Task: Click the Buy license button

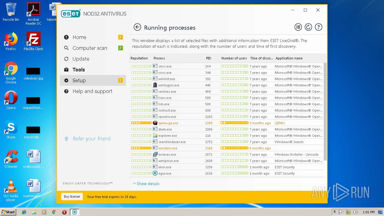Action: click(72, 196)
